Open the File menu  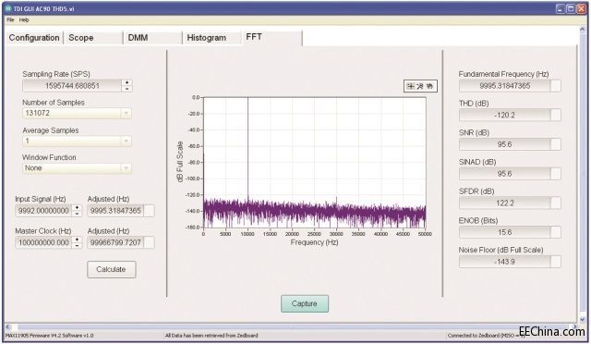(x=10, y=20)
